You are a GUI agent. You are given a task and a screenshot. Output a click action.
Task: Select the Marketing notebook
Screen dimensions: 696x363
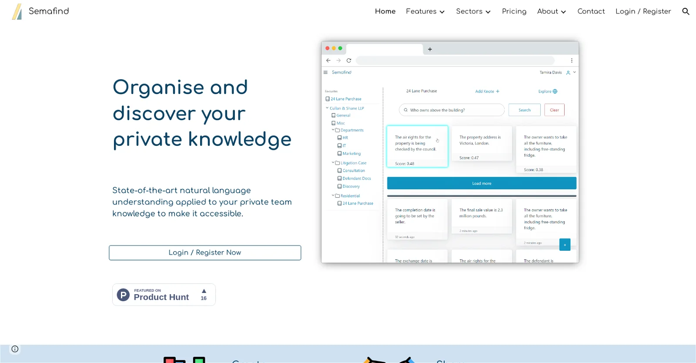349,154
